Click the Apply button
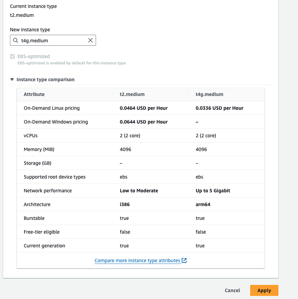 264,290
